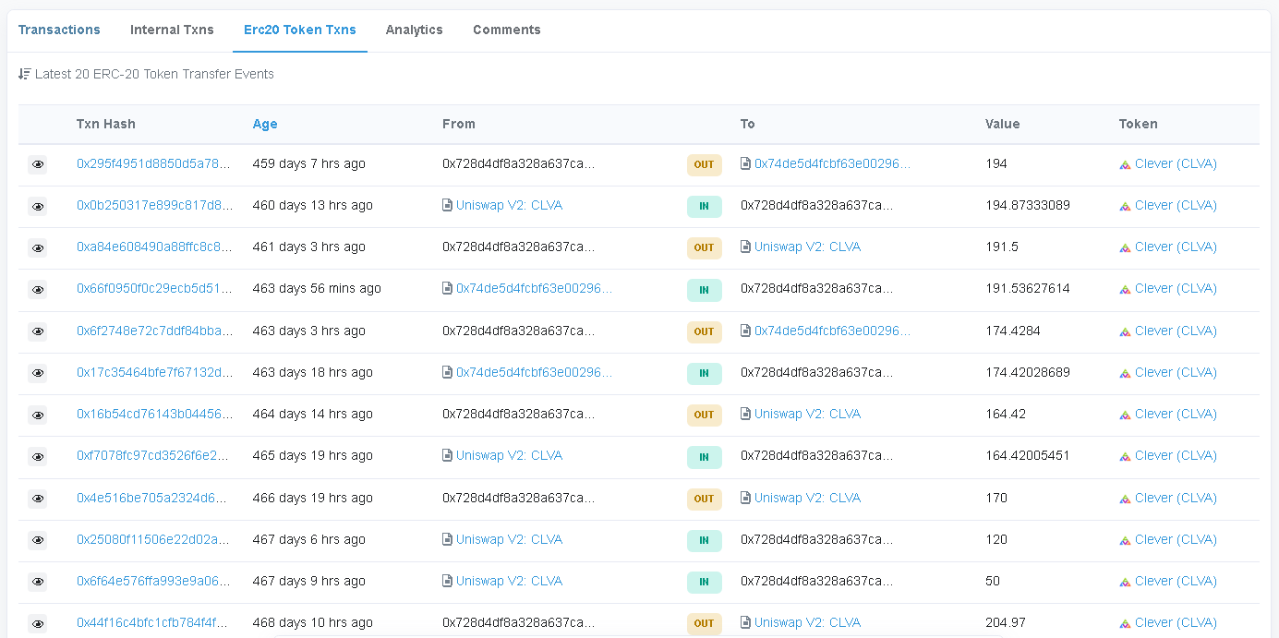This screenshot has width=1279, height=638.
Task: Open transaction hash 0x16b54cd76143b04456
Action: (x=154, y=414)
